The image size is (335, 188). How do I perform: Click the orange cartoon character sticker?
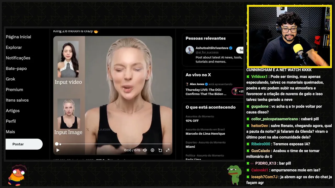(x=17, y=175)
